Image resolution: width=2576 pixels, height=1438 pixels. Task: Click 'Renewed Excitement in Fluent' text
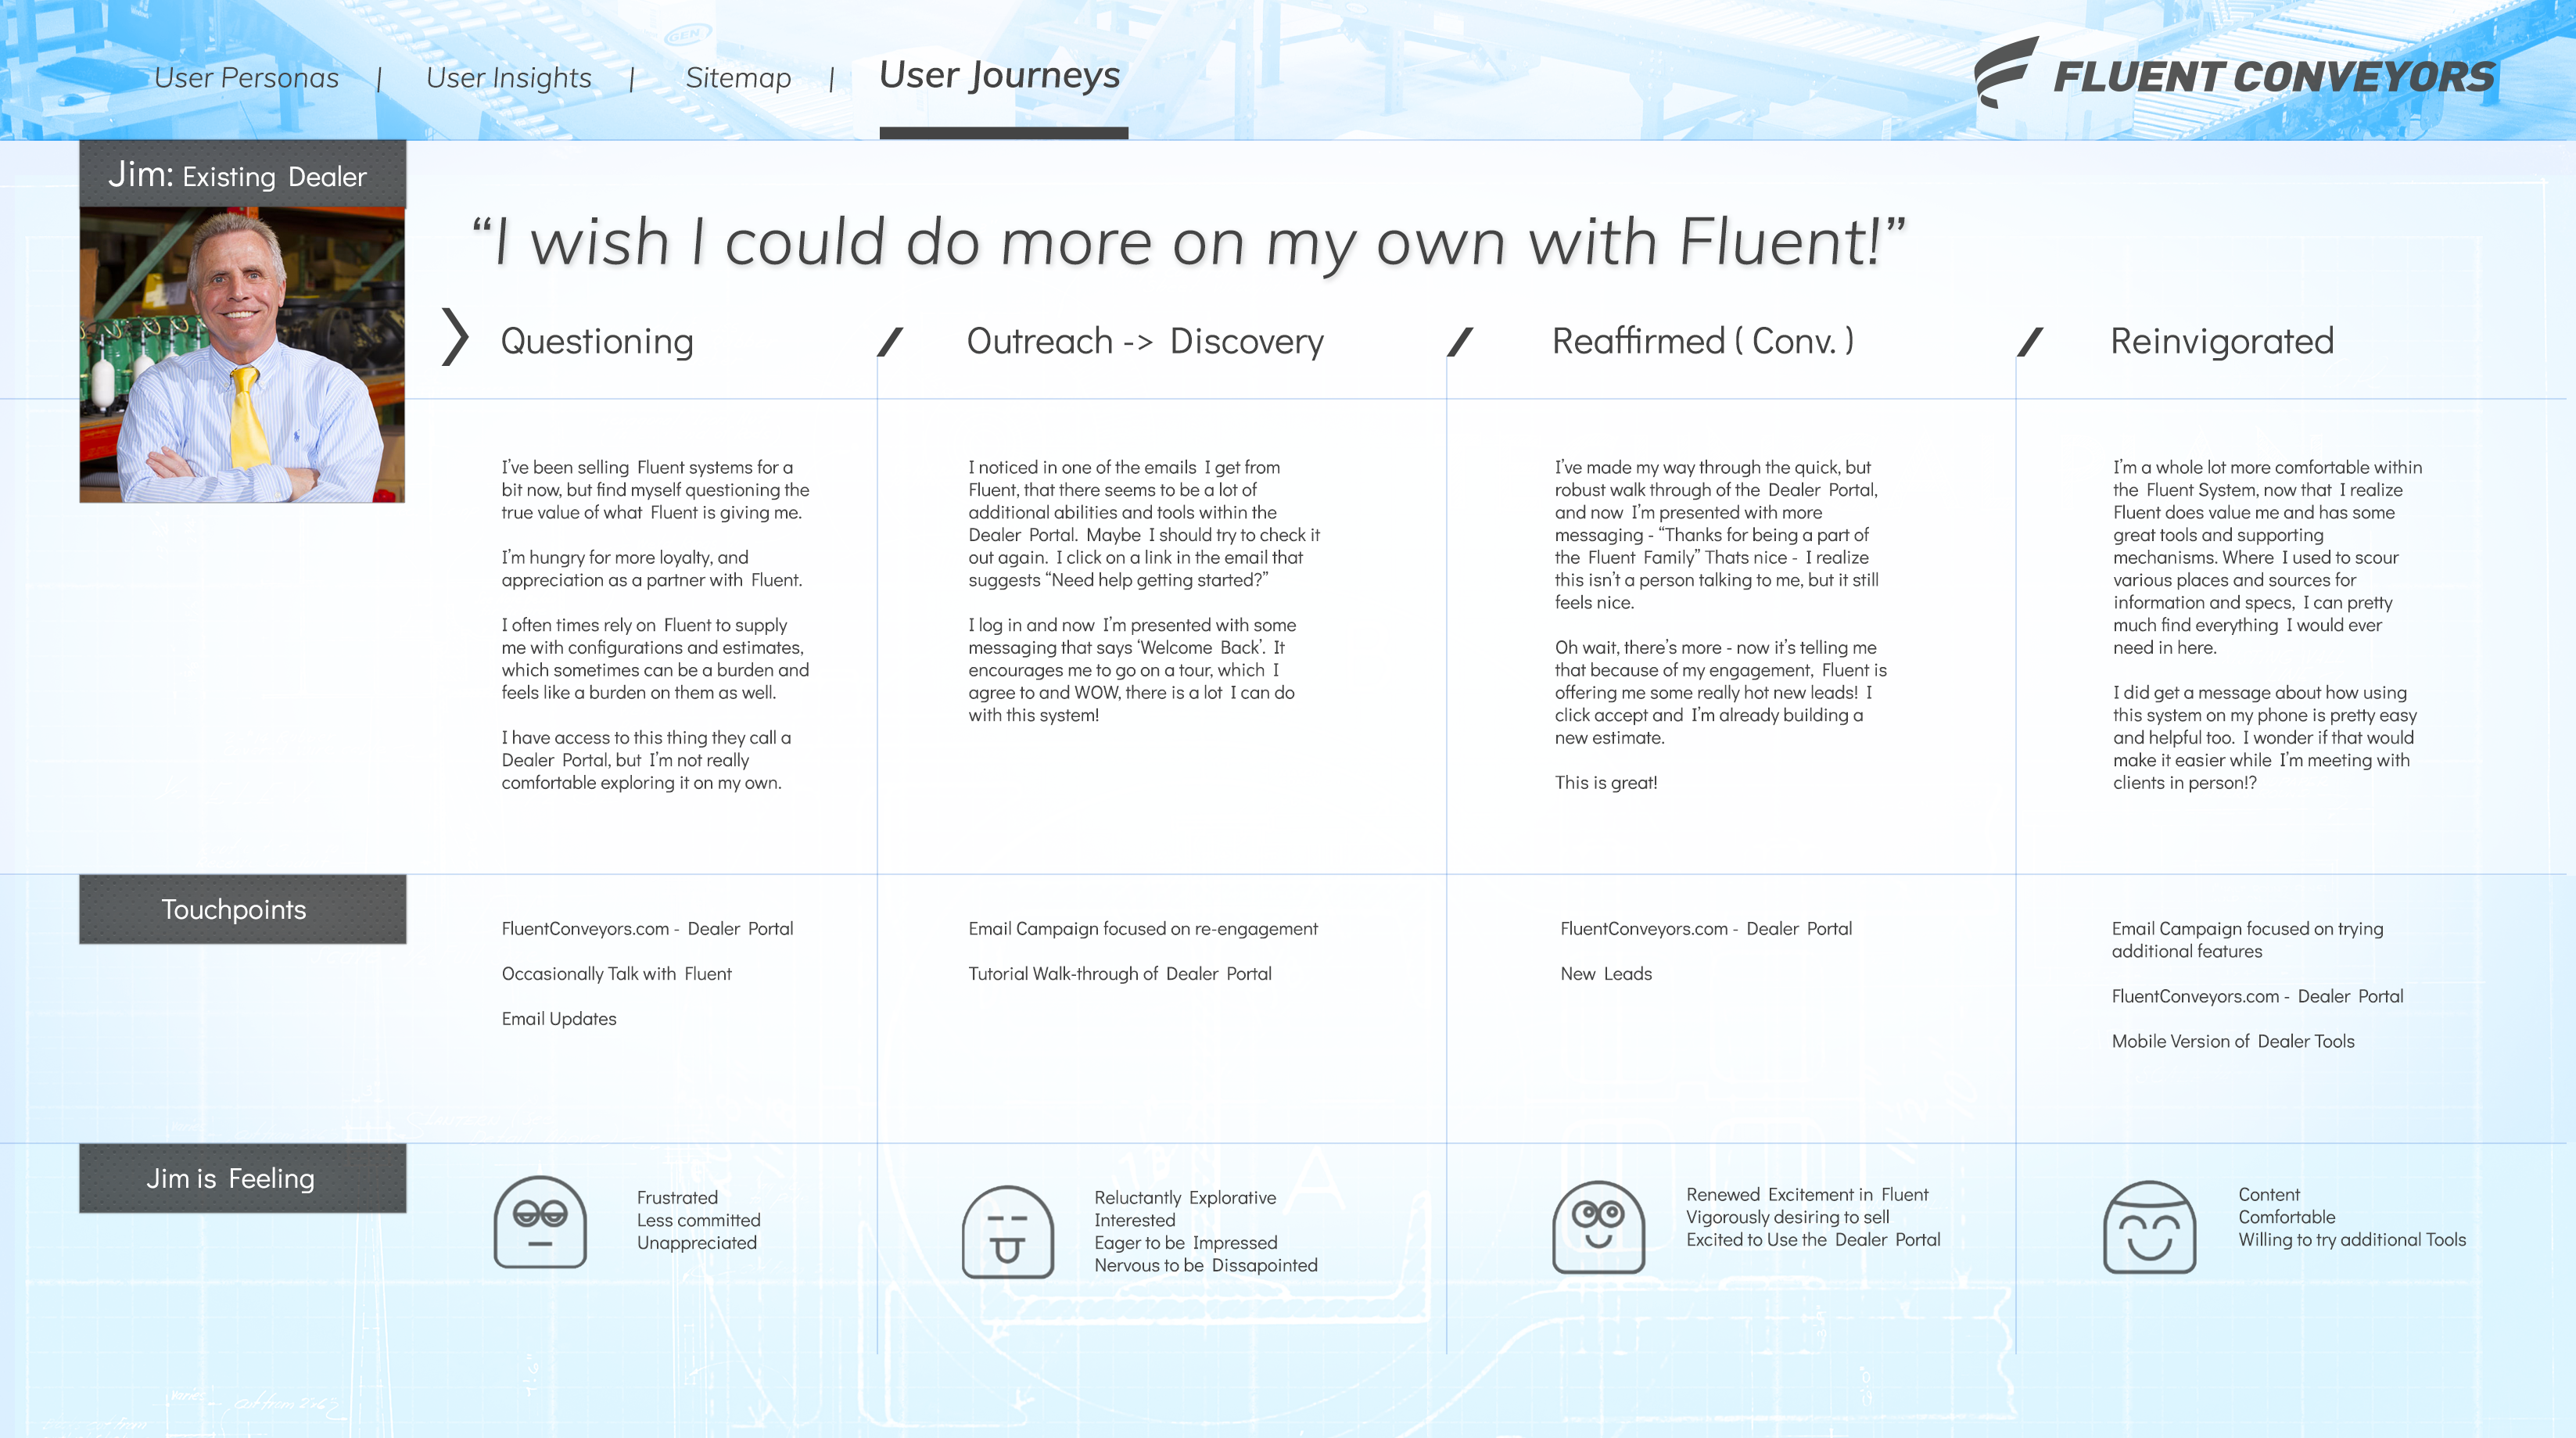coord(1807,1195)
